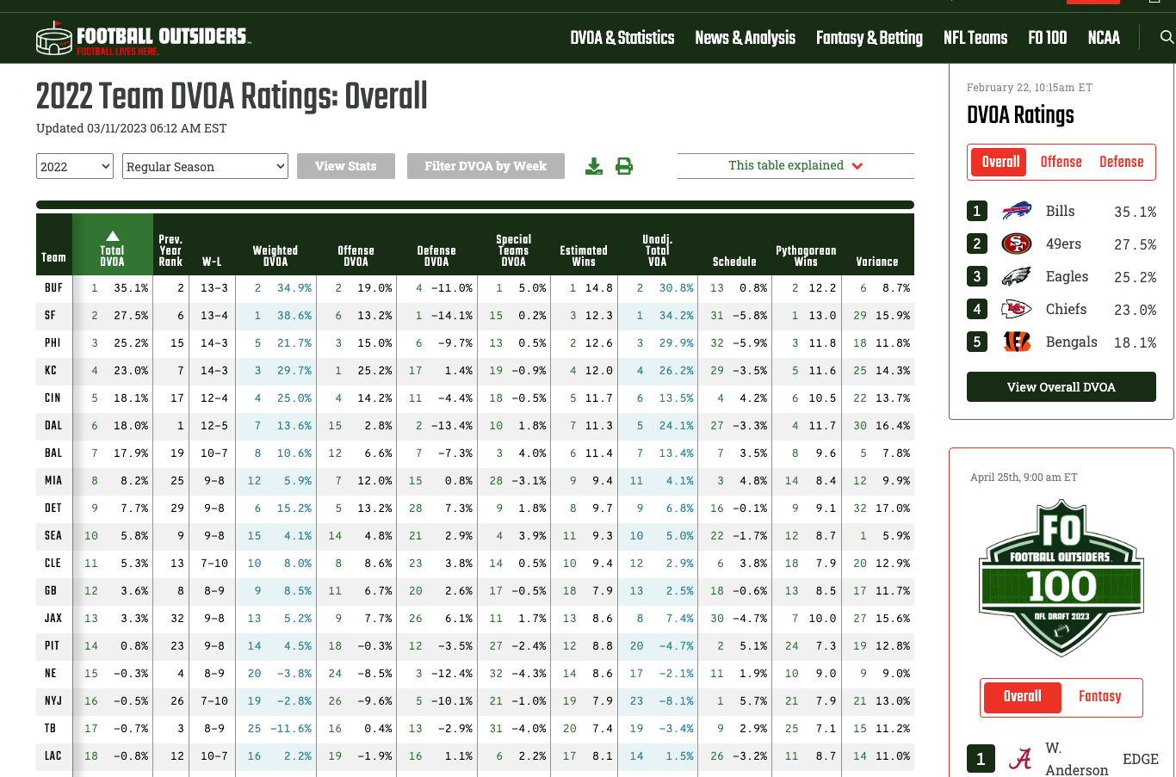Click the Alabama logo next to W. Anderson

pyautogui.click(x=1020, y=759)
